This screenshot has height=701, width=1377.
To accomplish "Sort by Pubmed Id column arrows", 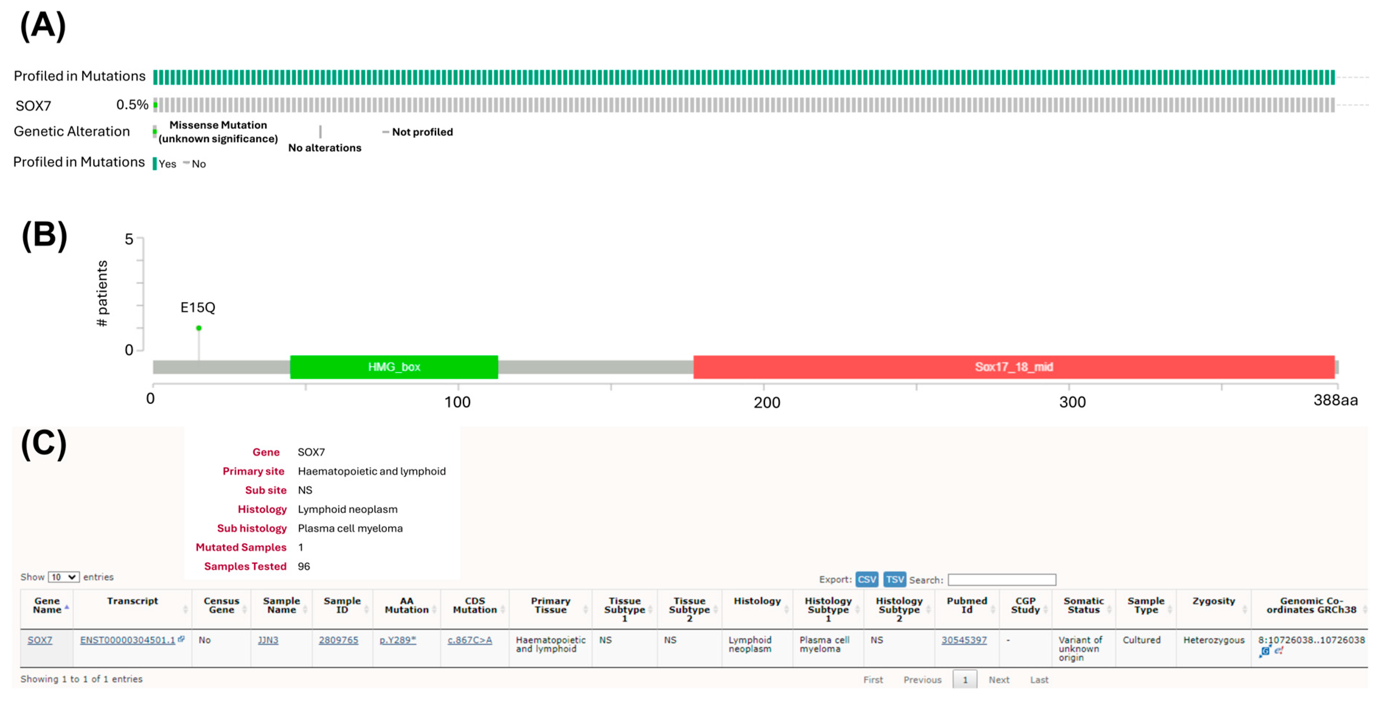I will pos(993,610).
